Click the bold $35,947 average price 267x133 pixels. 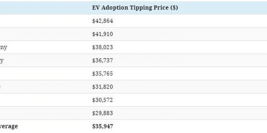[x=102, y=127]
